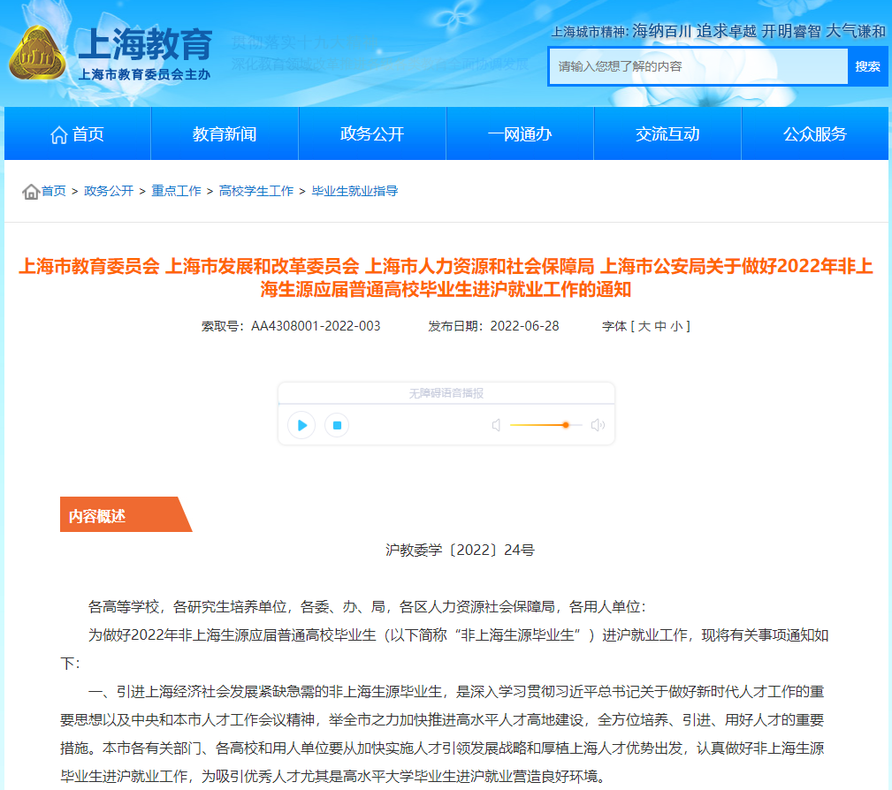Play the accessibility voice broadcast

(x=301, y=425)
